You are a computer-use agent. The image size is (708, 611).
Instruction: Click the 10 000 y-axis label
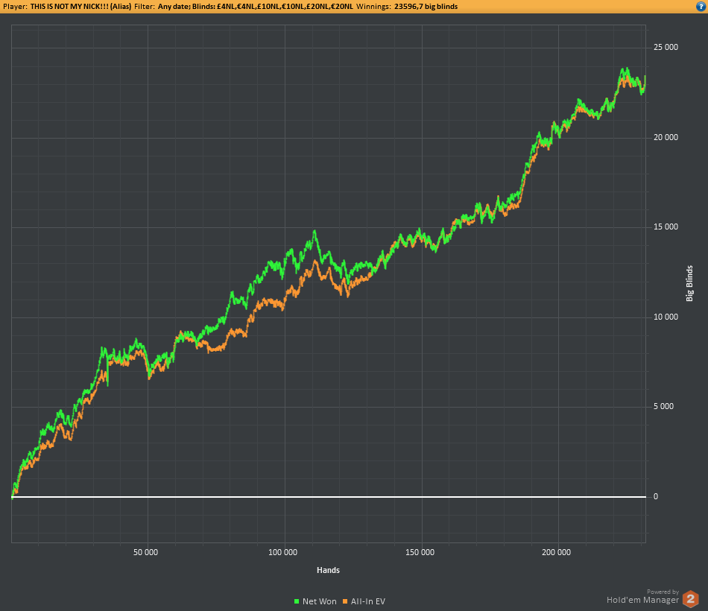point(666,317)
